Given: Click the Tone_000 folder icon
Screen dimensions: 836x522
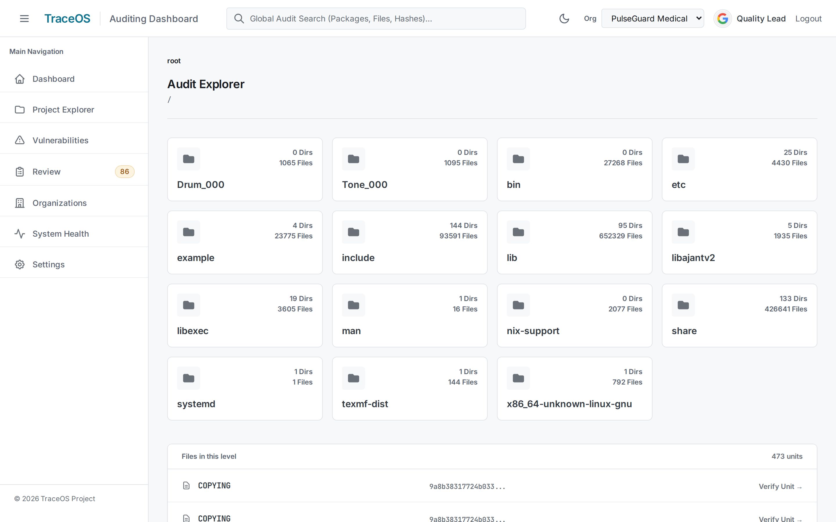Looking at the screenshot, I should 353,159.
